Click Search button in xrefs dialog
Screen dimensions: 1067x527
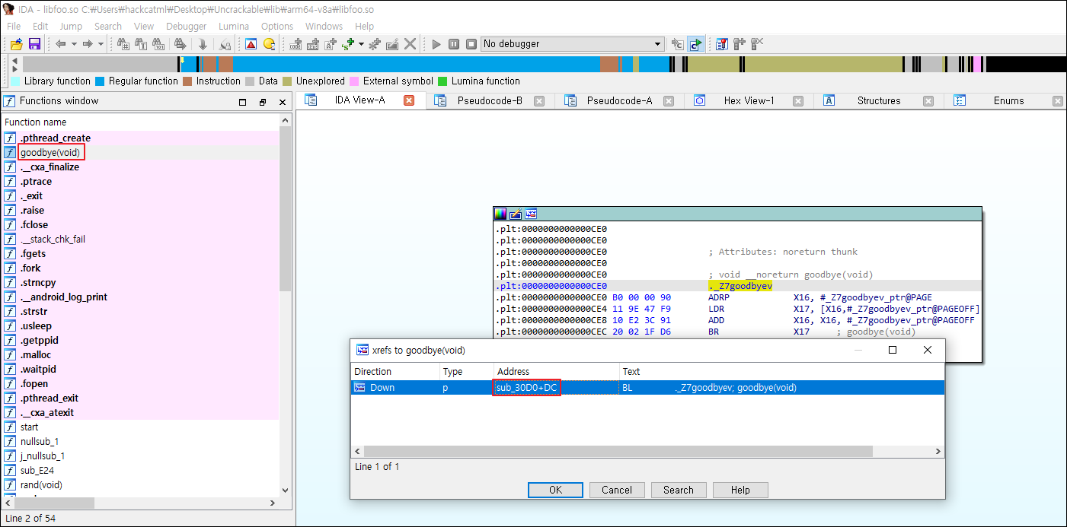pos(678,490)
